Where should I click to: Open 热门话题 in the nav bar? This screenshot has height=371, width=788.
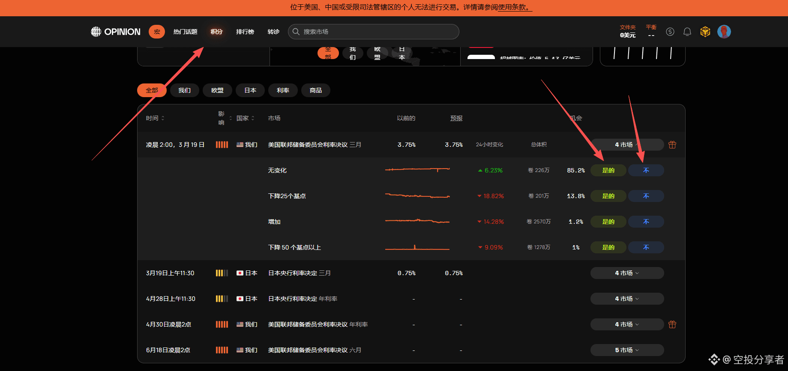185,32
